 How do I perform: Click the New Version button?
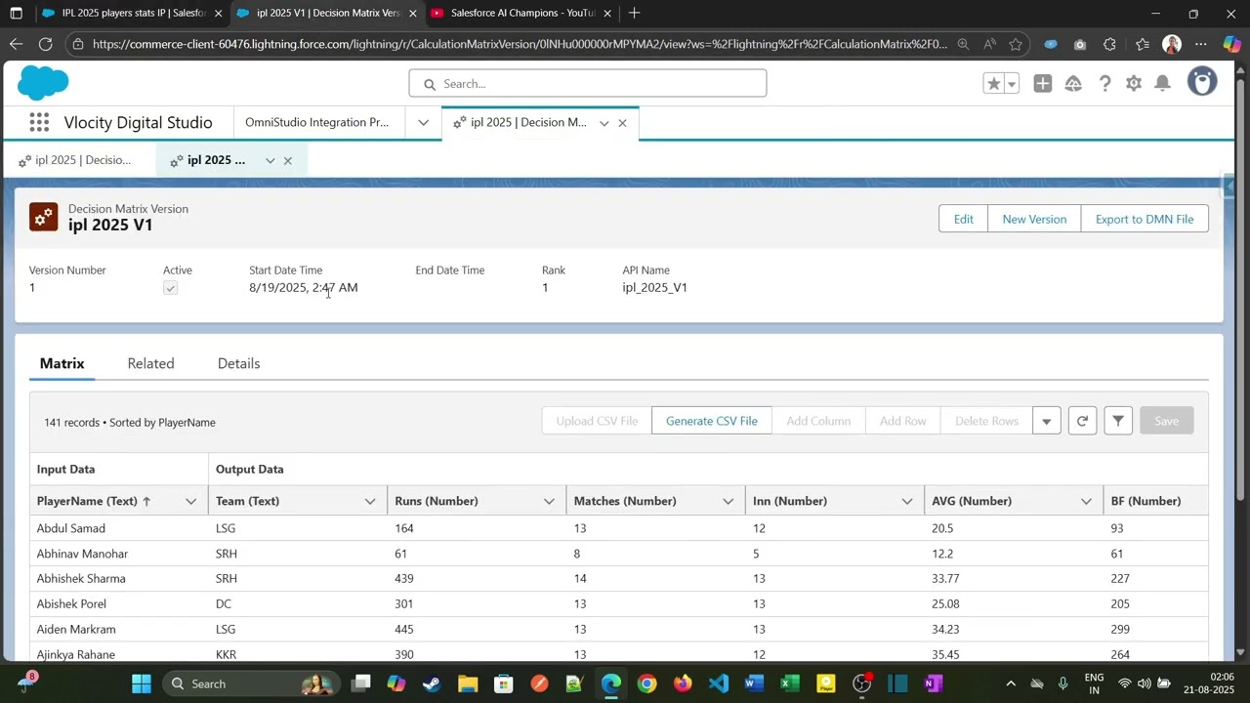tap(1034, 219)
